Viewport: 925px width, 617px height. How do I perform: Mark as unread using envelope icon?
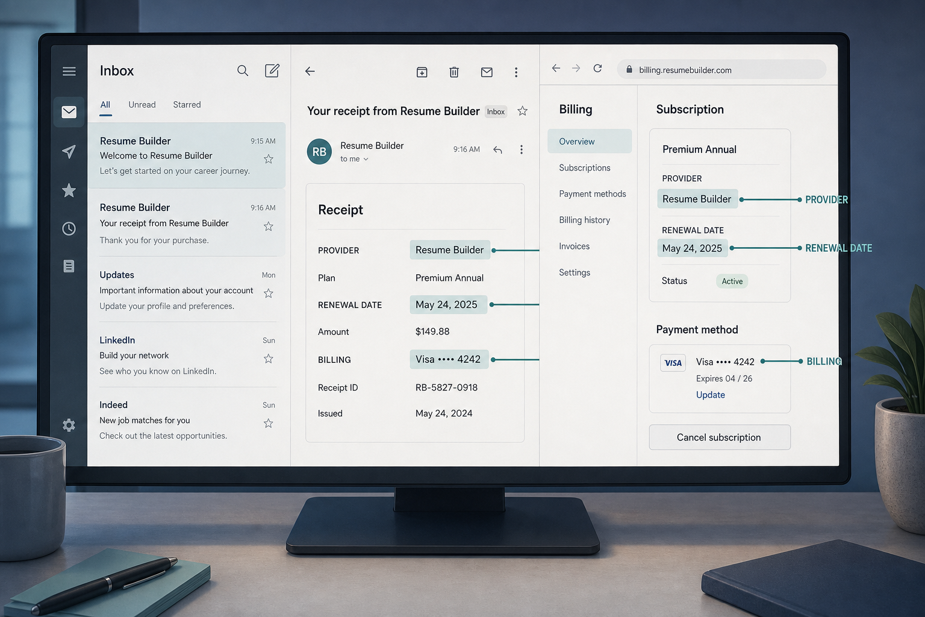coord(487,72)
